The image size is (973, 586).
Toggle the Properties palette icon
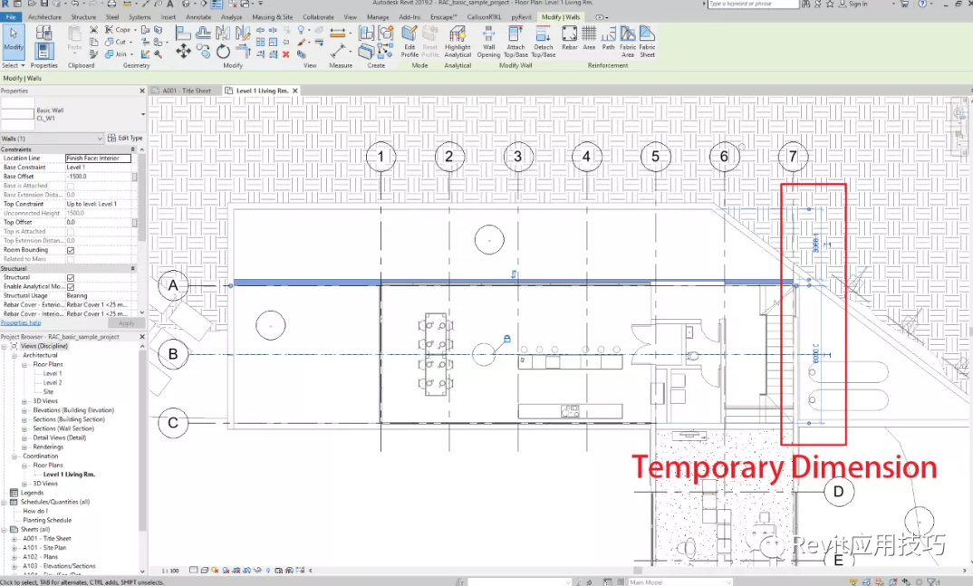(x=43, y=51)
